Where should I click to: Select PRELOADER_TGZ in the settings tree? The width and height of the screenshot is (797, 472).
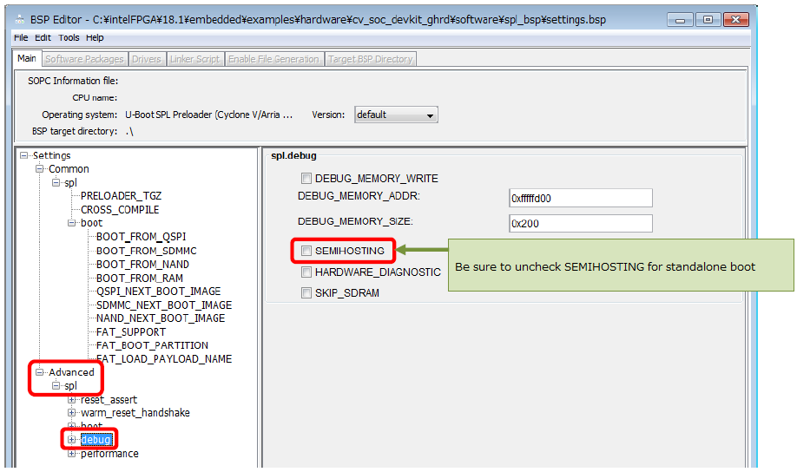(x=121, y=196)
